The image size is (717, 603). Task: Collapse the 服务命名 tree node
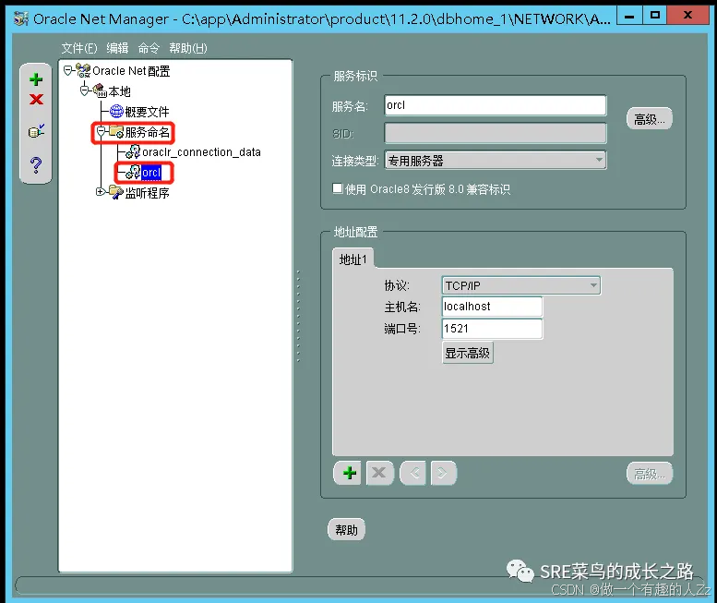point(102,132)
